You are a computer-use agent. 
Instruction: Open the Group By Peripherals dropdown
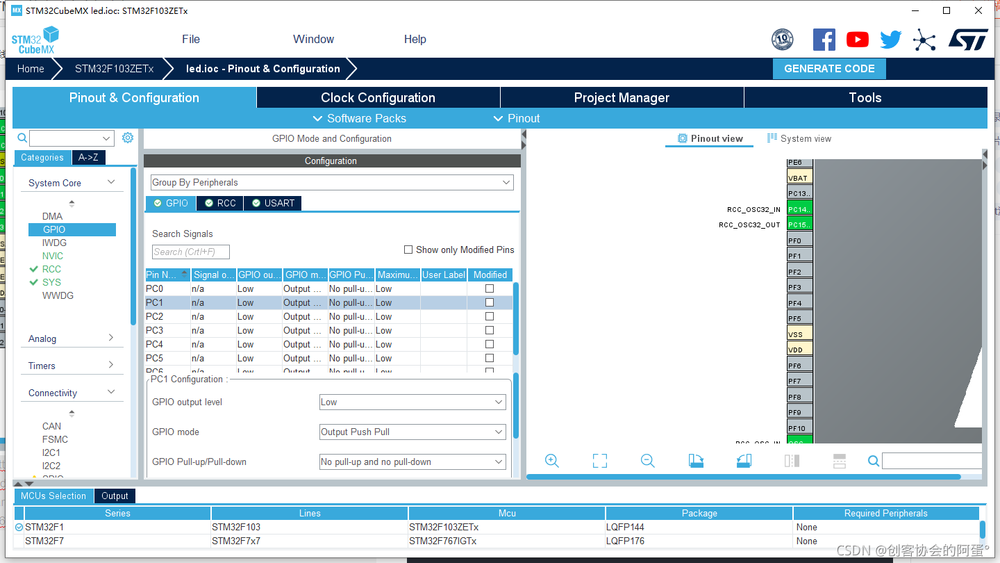(332, 182)
